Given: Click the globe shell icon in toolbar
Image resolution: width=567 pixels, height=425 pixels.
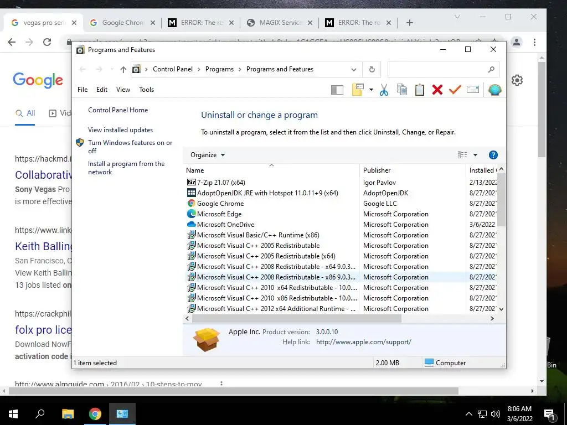Looking at the screenshot, I should pos(494,90).
